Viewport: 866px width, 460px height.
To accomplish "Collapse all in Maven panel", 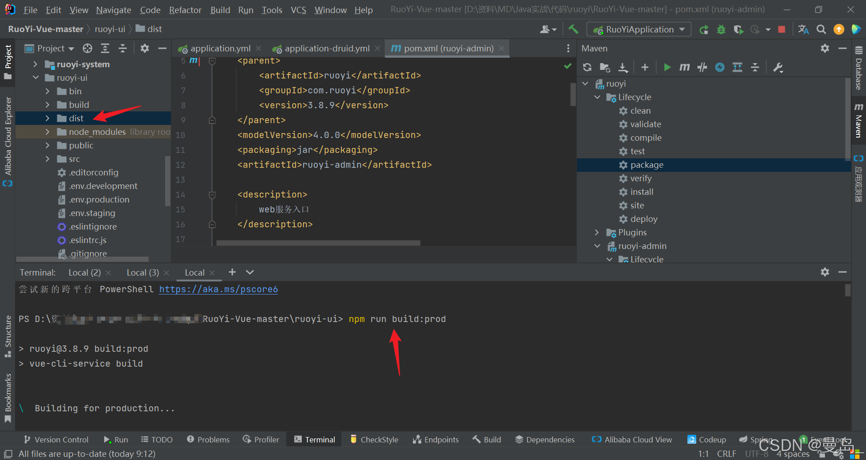I will [x=755, y=67].
